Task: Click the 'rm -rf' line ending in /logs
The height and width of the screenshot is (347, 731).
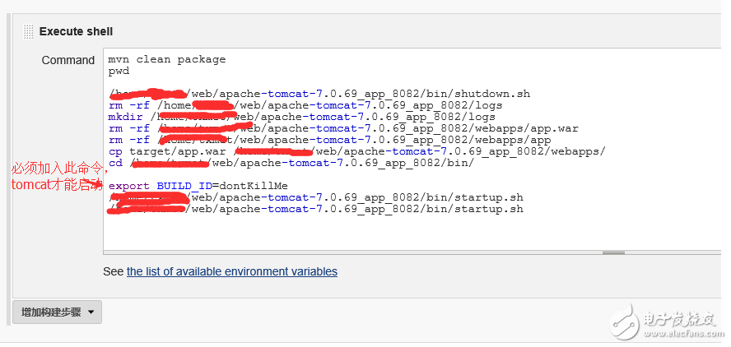Action: (x=305, y=105)
